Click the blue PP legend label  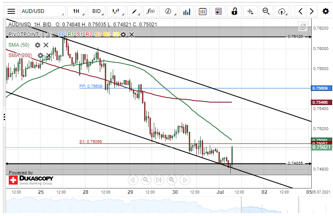pyautogui.click(x=62, y=35)
